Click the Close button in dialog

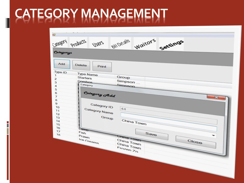(195, 142)
